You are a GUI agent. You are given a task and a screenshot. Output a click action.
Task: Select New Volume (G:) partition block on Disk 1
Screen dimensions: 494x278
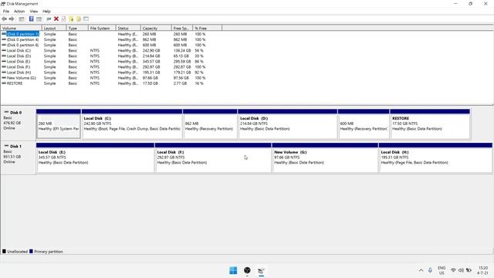coord(325,158)
